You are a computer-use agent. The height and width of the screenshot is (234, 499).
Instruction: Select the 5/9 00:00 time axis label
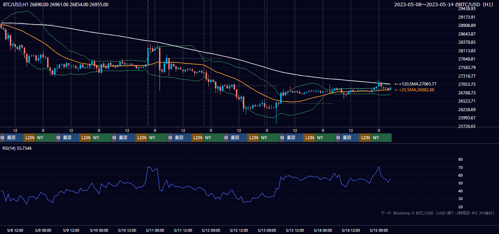tap(43, 230)
